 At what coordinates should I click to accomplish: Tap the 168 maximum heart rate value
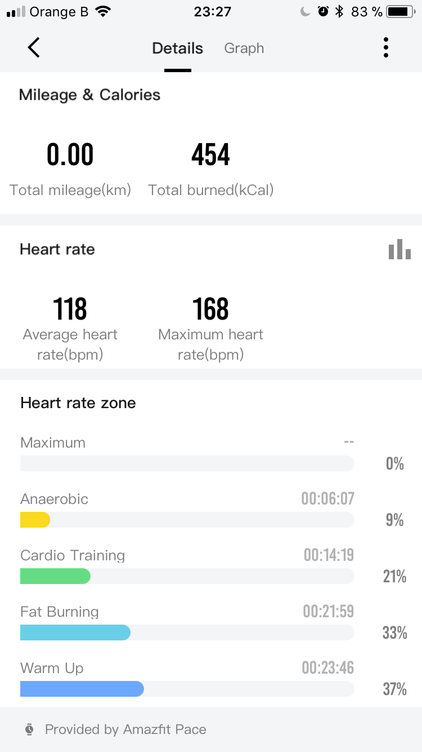(210, 309)
